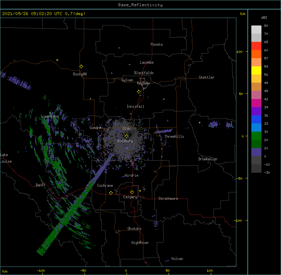
Task: Select the Strathmore label
Action: click(168, 199)
